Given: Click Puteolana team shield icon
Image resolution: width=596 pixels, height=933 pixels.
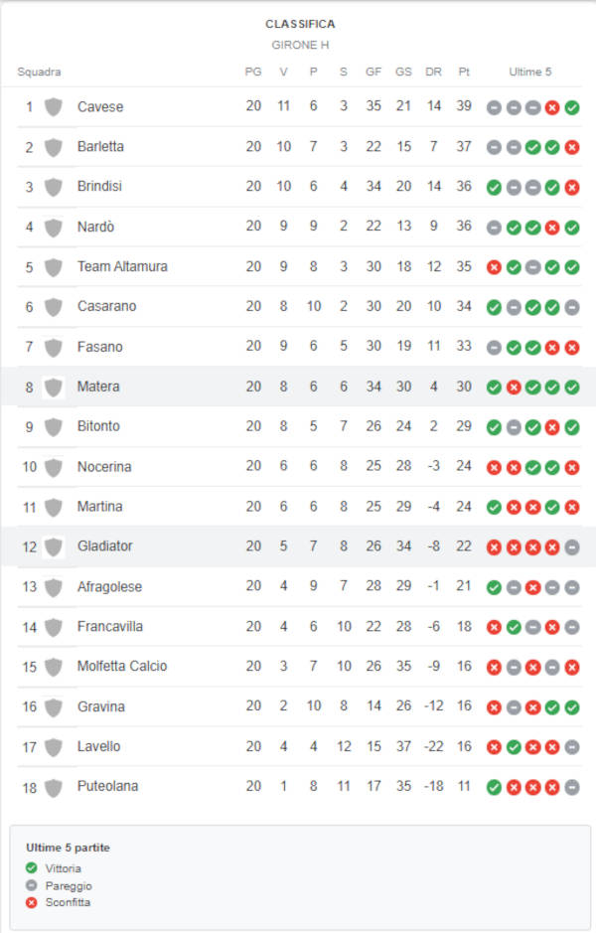Looking at the screenshot, I should (54, 787).
